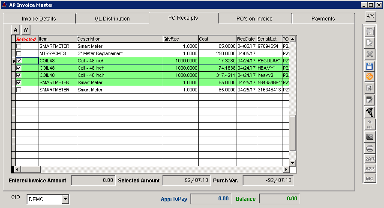Screen dimensions: 384x208
Task: Click the Recur toolbar button
Action: (x=369, y=124)
